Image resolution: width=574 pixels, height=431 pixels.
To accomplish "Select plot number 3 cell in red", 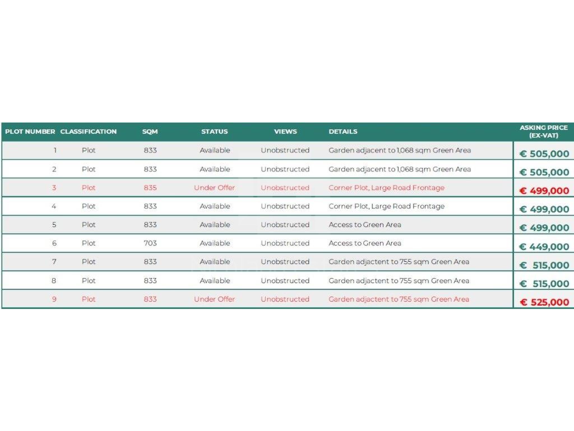I will coord(54,188).
